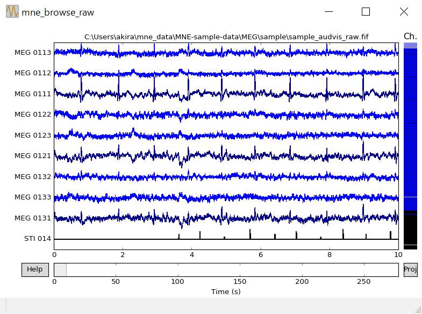The image size is (422, 314).
Task: Select the MEG 0122 channel label
Action: (33, 115)
